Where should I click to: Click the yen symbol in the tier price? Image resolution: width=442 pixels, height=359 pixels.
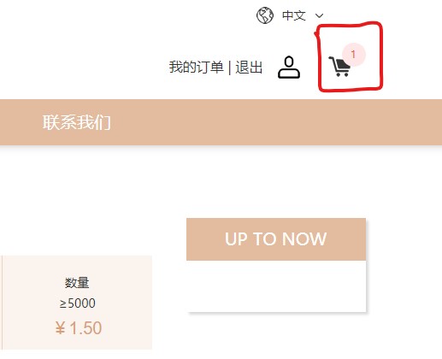point(60,328)
